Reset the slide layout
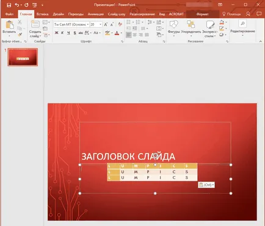This screenshot has width=265, height=226. click(x=45, y=29)
